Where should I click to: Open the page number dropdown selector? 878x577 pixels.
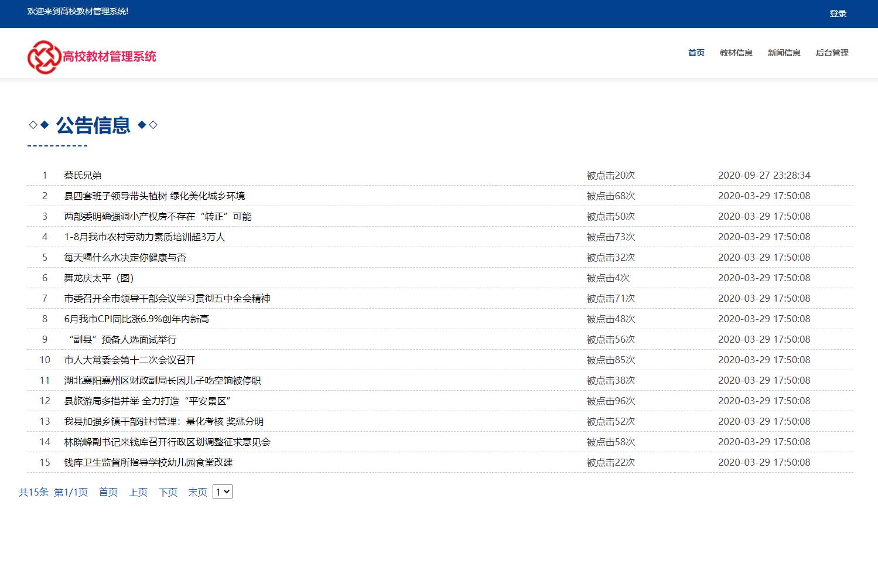(x=221, y=492)
